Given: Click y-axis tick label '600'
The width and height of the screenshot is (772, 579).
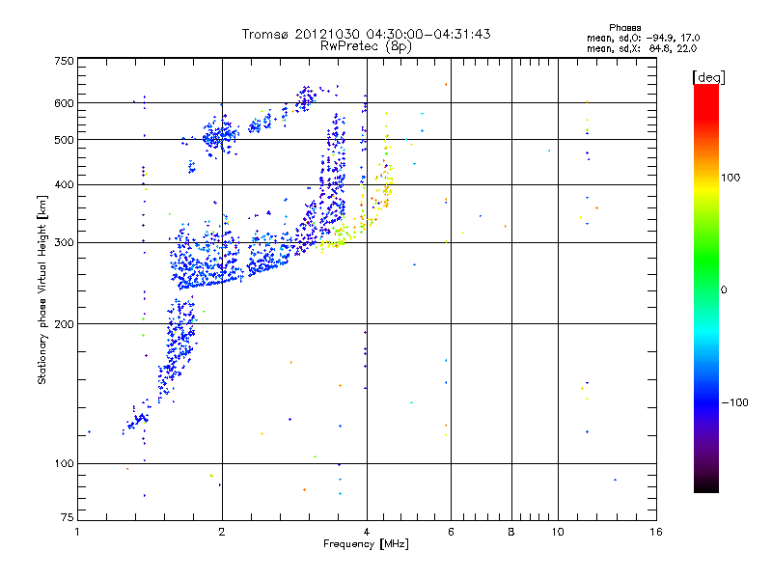Looking at the screenshot, I should (64, 103).
